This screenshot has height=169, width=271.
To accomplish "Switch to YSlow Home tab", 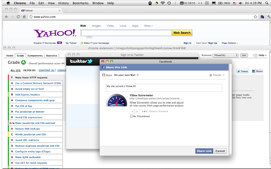I will click(10, 56).
